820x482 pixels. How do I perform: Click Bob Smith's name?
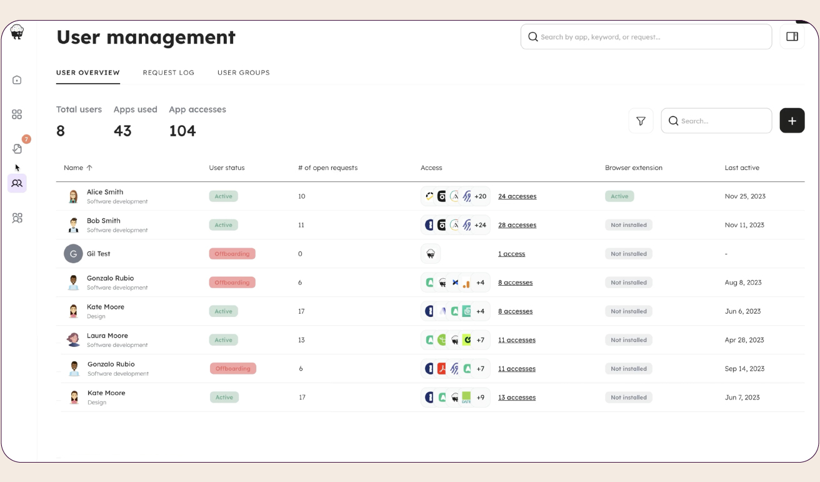[104, 221]
